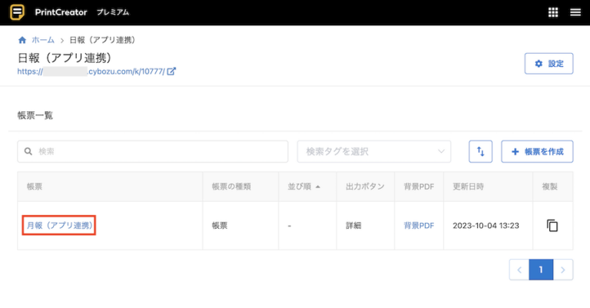
Task: Open the apps grid menu icon
Action: point(553,12)
